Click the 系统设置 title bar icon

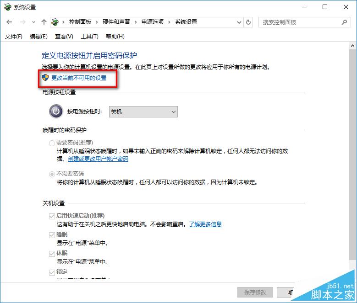(x=7, y=7)
